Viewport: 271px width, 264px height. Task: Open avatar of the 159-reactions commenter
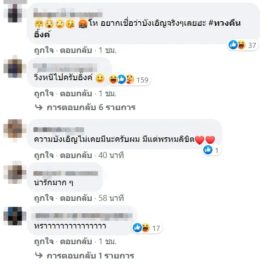pos(15,67)
